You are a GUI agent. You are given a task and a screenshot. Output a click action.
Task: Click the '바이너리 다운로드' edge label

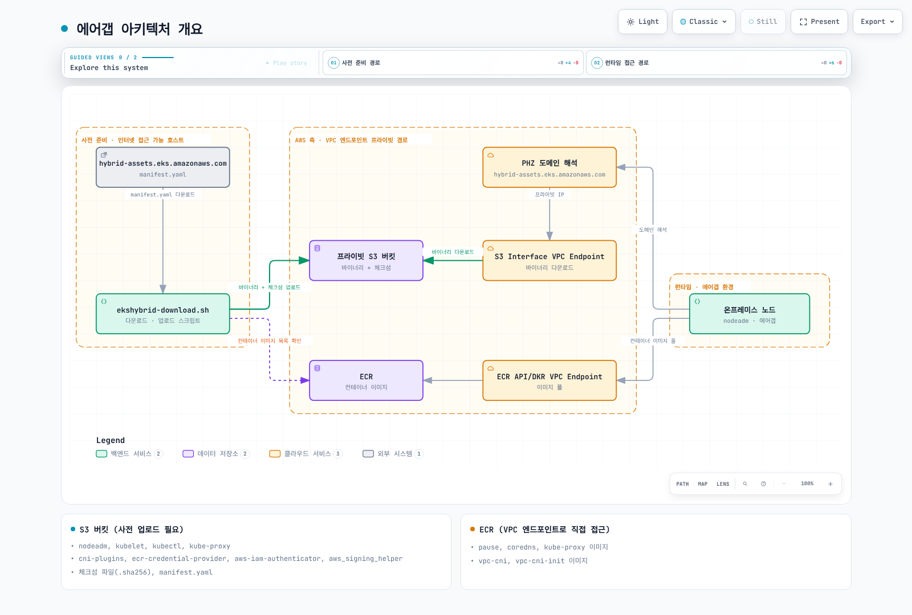[453, 252]
